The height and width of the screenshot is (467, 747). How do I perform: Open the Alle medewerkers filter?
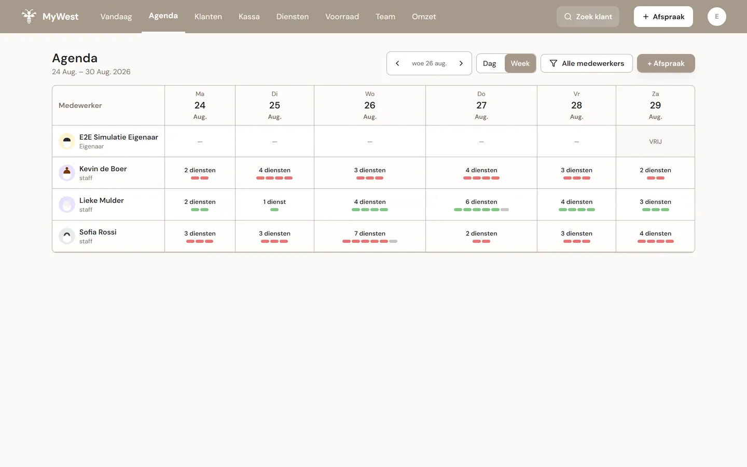pos(587,63)
